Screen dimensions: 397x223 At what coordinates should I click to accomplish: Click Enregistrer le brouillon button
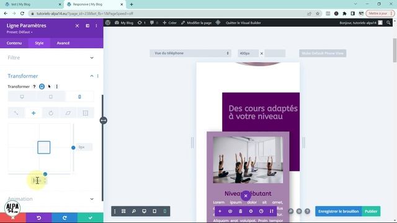339,211
